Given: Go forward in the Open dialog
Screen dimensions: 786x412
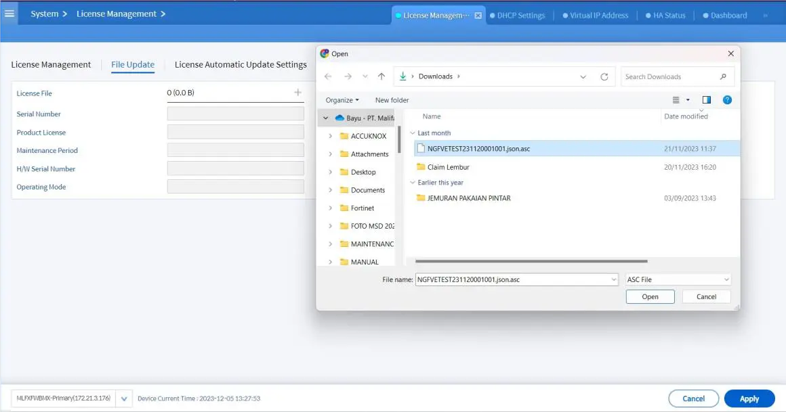Looking at the screenshot, I should coord(348,76).
